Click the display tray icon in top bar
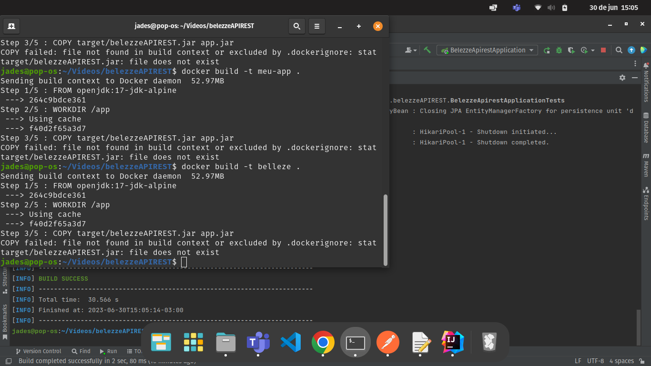The width and height of the screenshot is (651, 366). 493,8
